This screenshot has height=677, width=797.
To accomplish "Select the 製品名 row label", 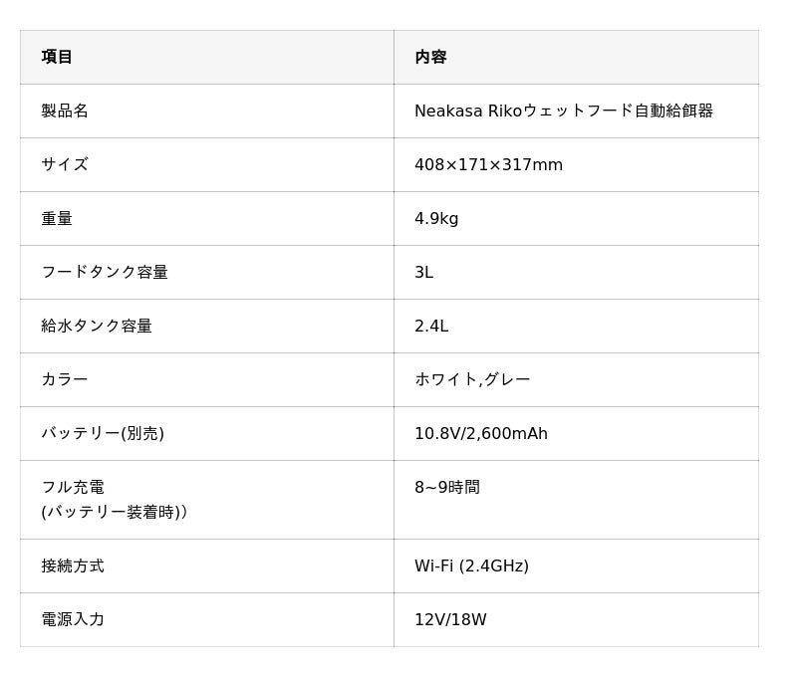I will tap(65, 111).
